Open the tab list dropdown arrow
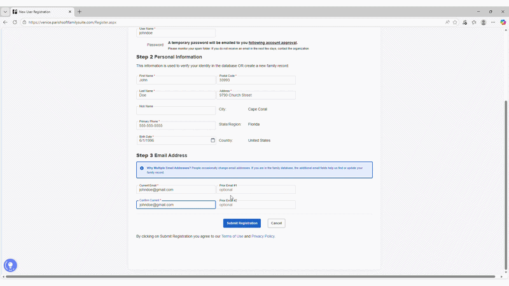 pos(5,11)
